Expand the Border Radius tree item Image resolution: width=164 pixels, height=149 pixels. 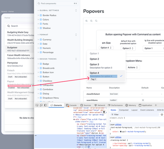click(x=38, y=15)
